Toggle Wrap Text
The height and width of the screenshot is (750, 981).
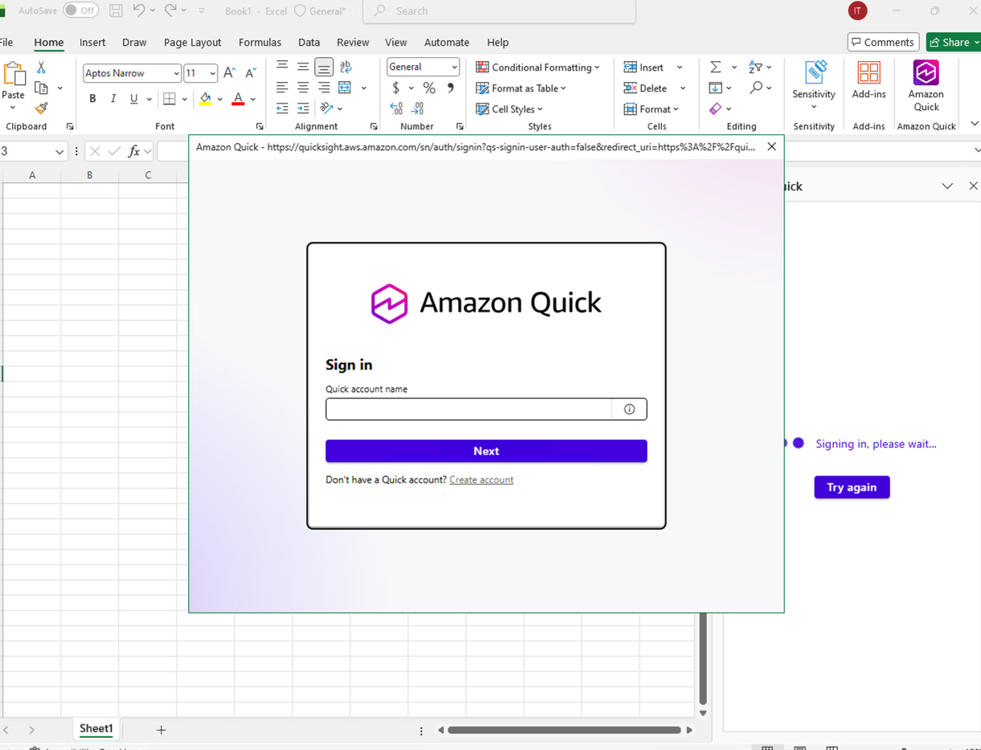pyautogui.click(x=345, y=67)
